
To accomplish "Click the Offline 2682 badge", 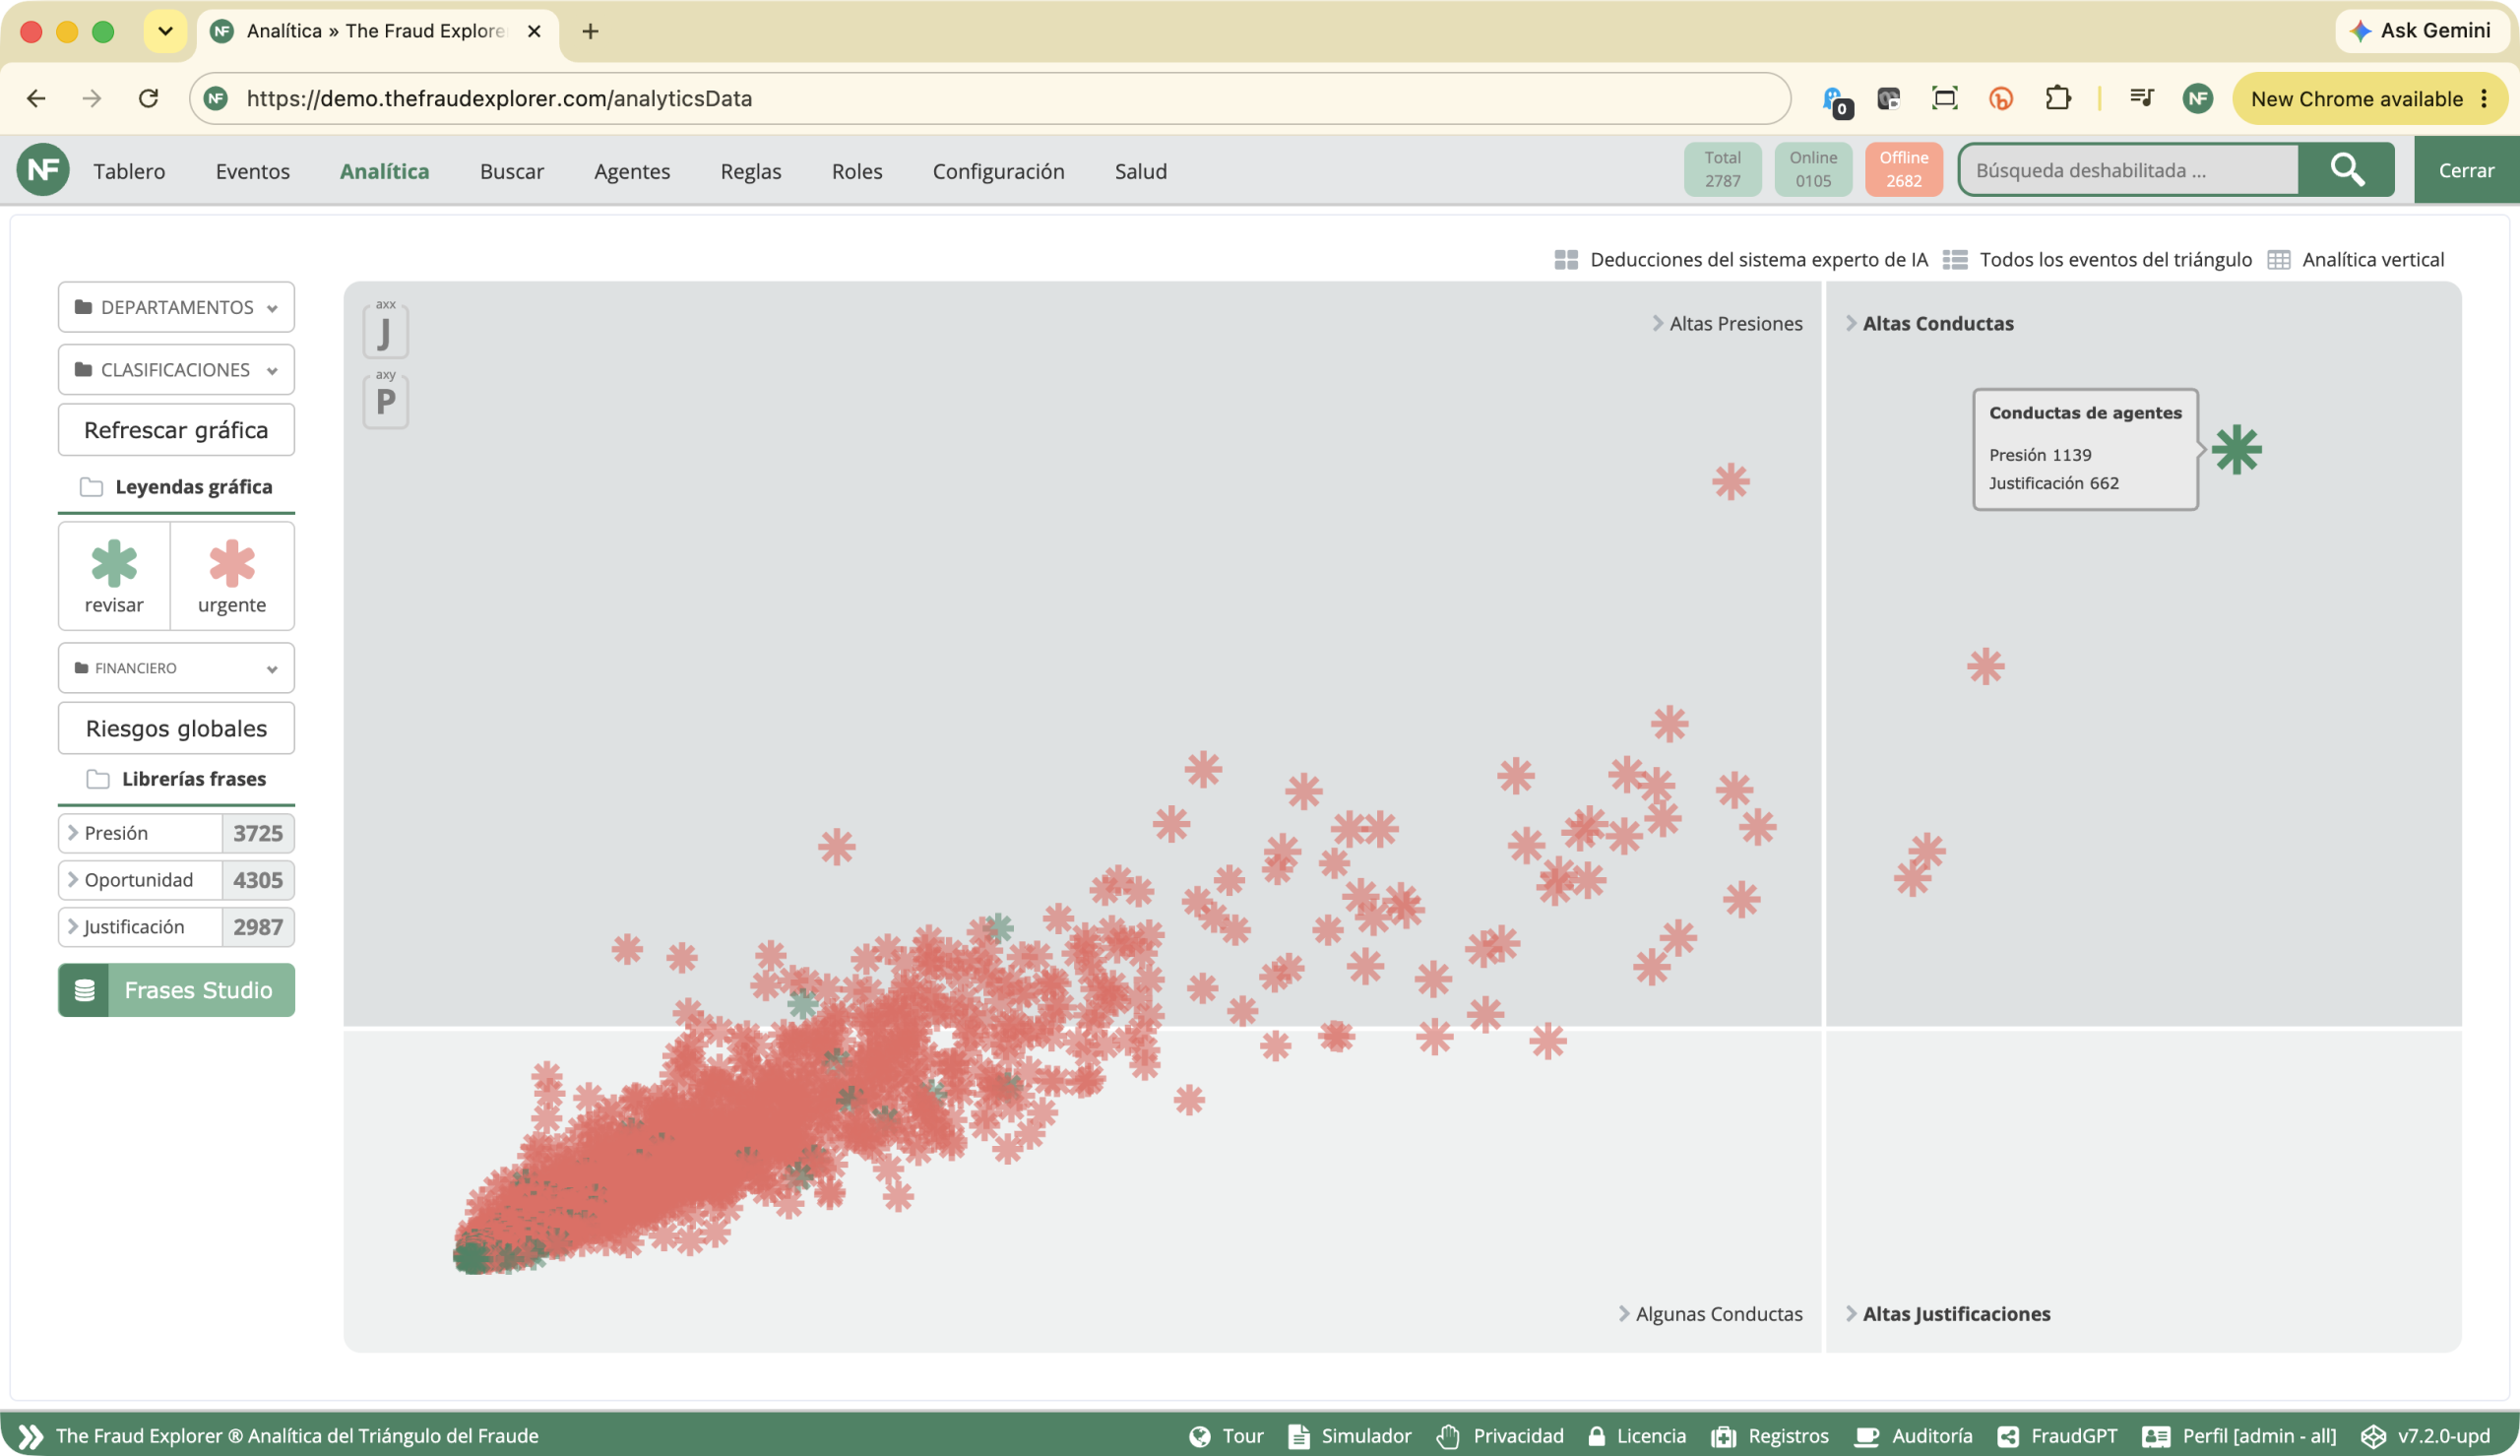I will point(1903,170).
